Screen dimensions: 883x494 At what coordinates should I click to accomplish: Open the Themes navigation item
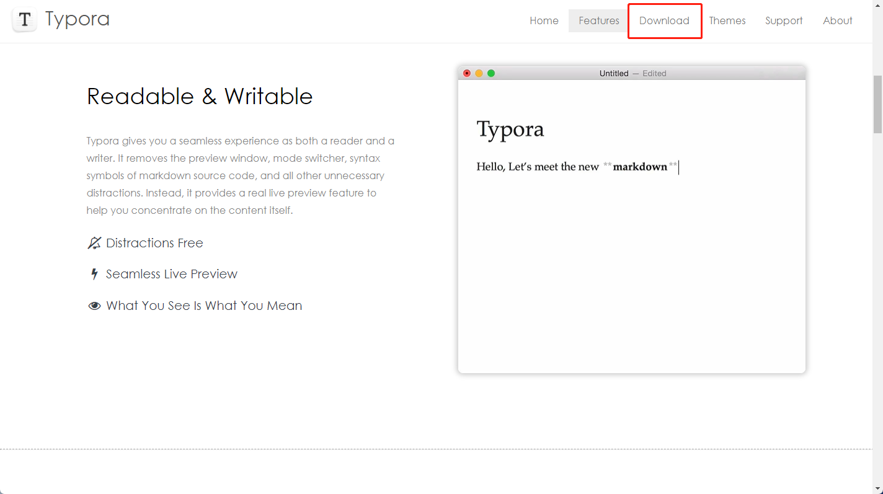(727, 20)
